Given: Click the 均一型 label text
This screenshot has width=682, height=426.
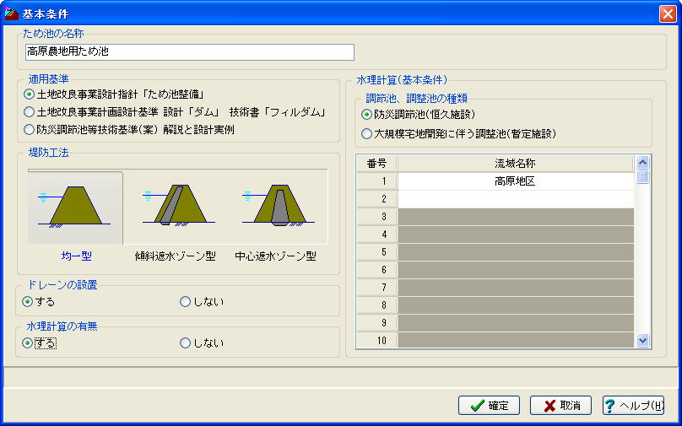Looking at the screenshot, I should tap(77, 256).
